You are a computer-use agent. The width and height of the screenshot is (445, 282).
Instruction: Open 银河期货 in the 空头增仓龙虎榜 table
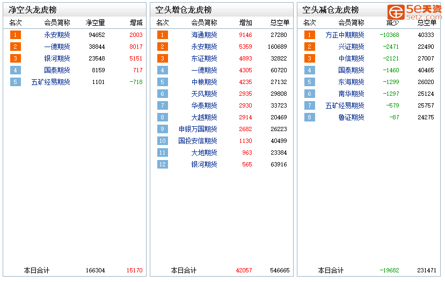(204, 164)
